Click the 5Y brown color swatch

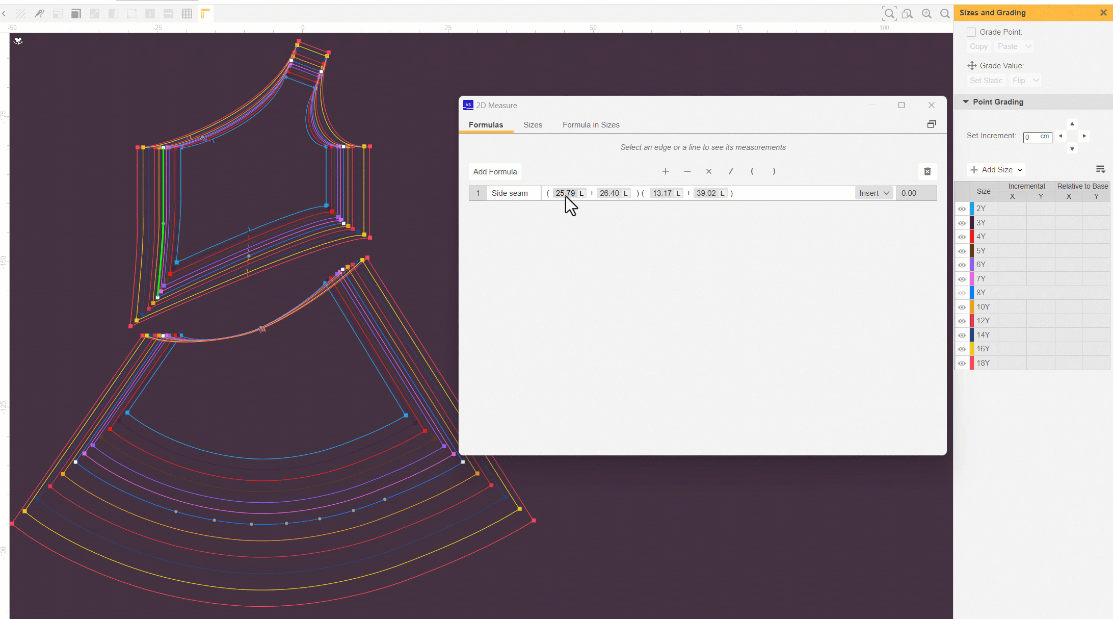click(x=972, y=251)
